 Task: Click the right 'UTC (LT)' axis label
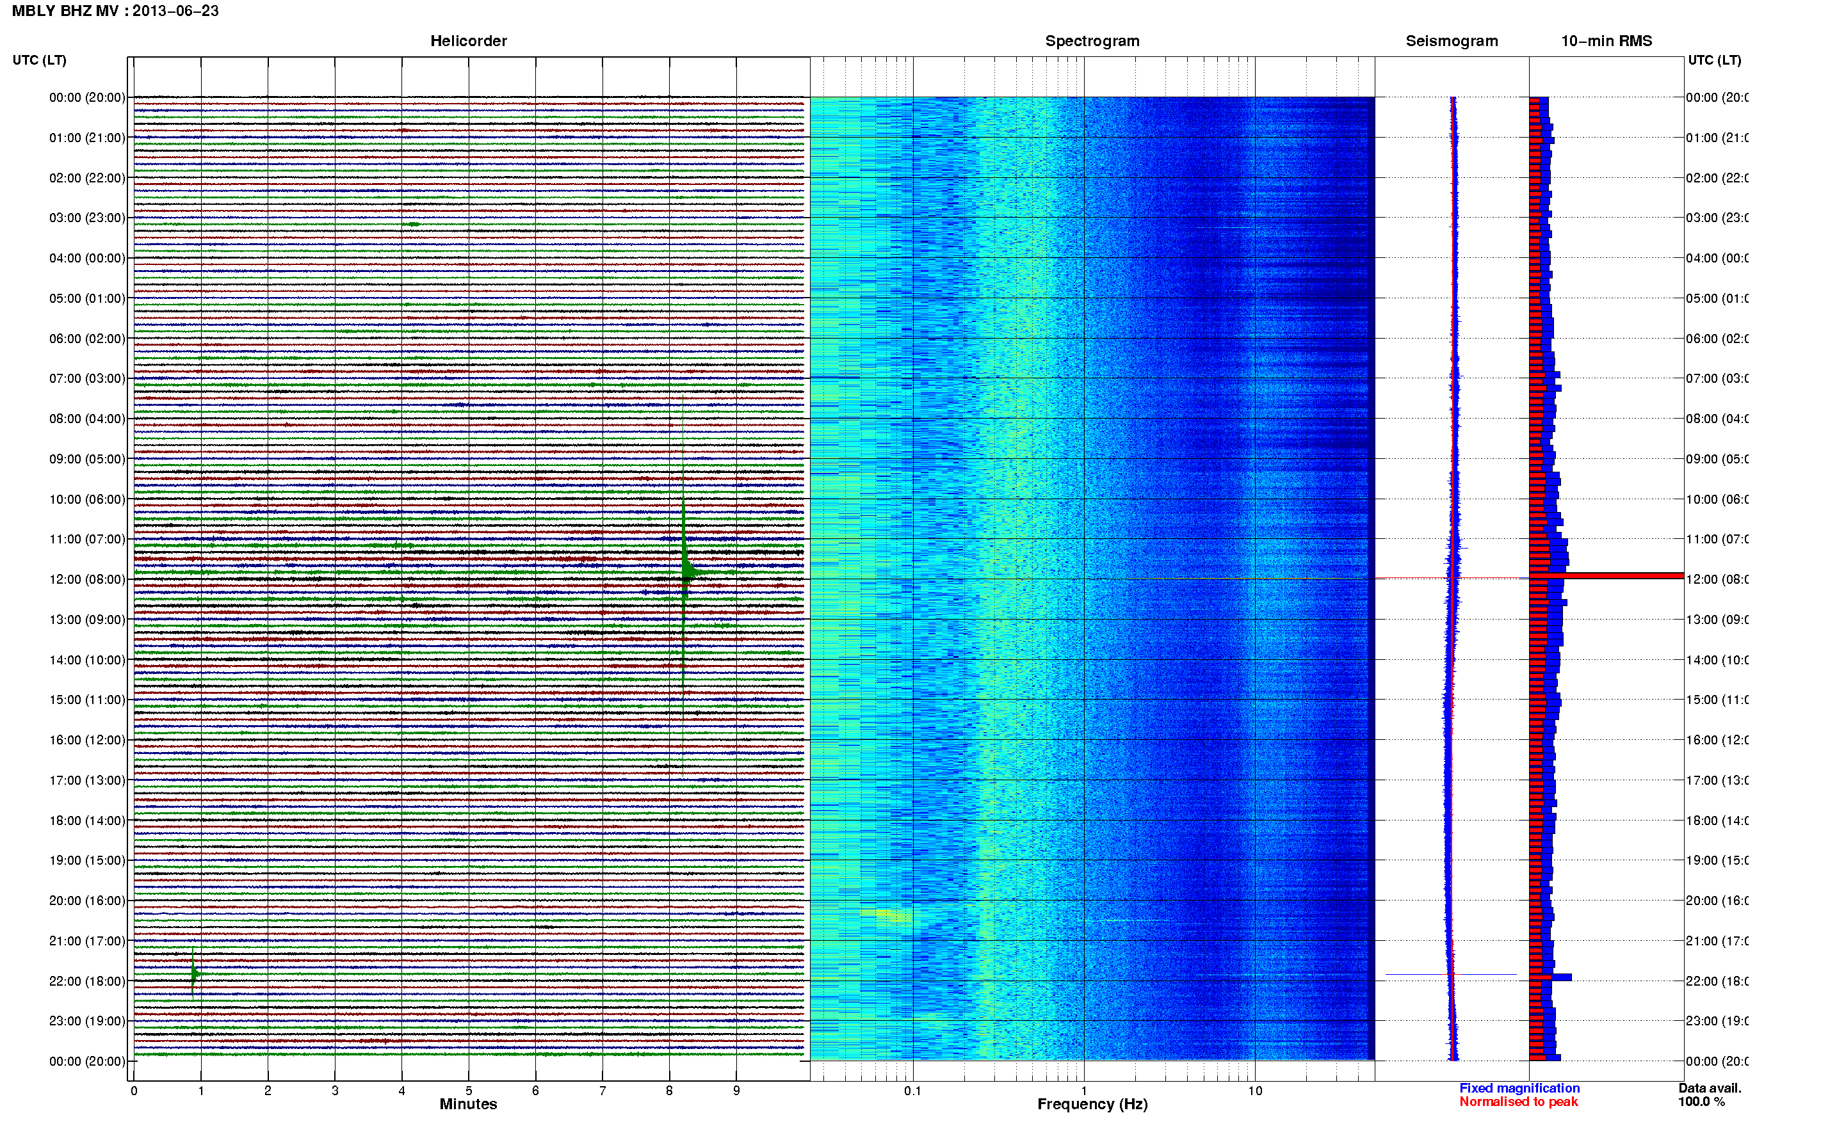(x=1714, y=60)
